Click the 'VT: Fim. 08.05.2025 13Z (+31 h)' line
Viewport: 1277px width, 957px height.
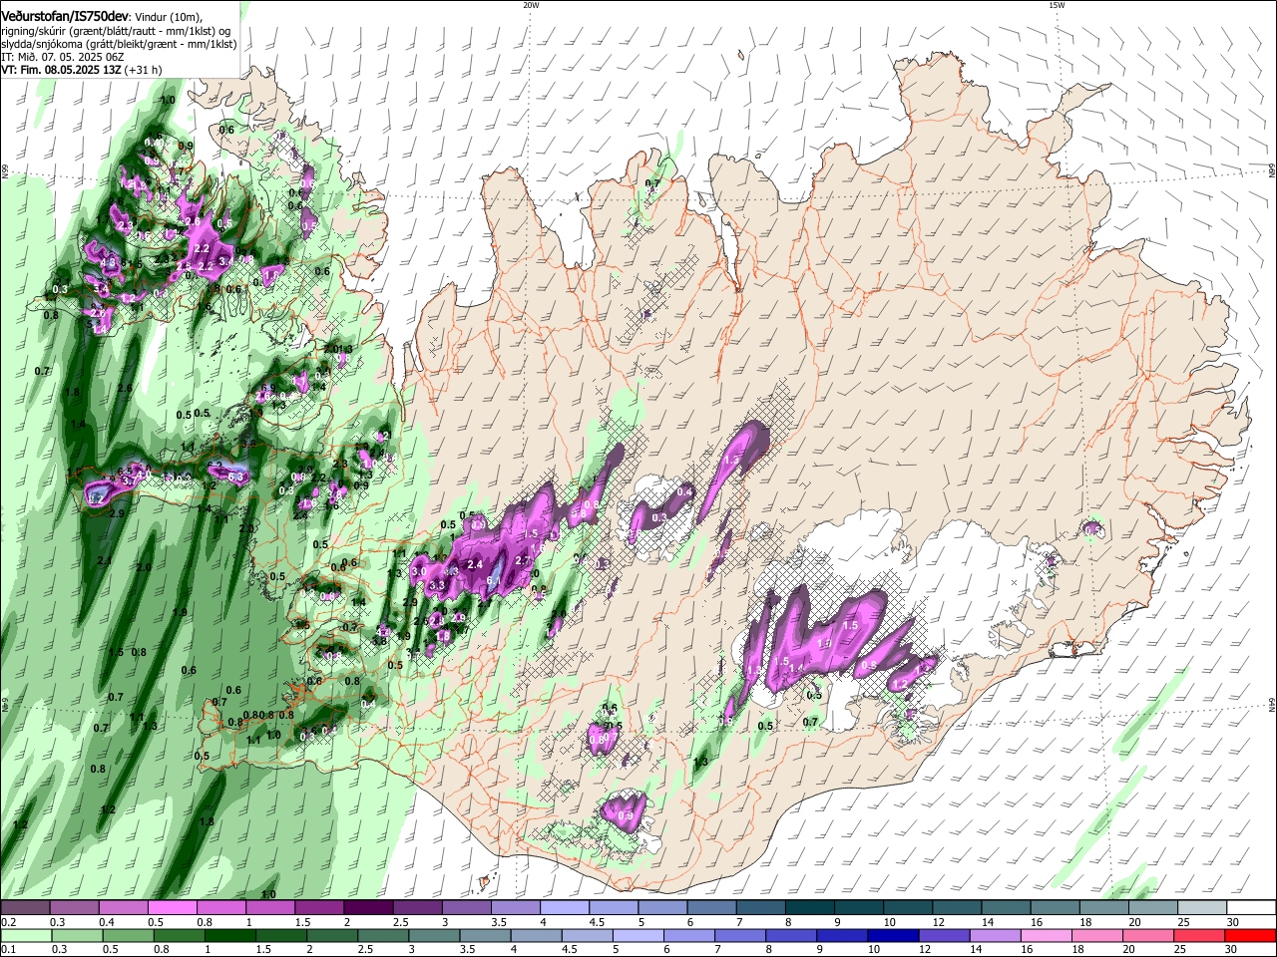coord(82,70)
